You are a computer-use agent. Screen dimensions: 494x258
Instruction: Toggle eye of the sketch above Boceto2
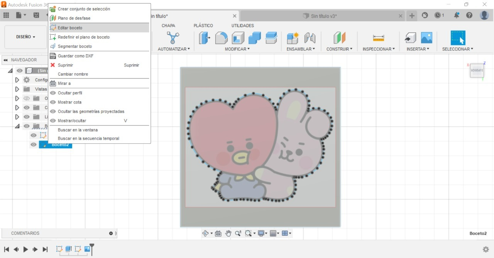coord(34,135)
